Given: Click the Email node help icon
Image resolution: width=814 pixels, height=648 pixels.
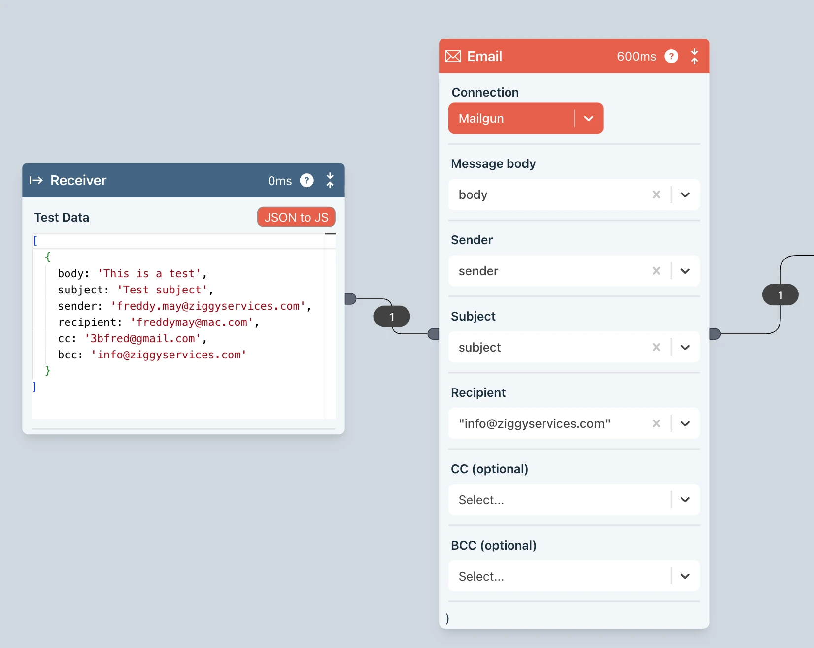Looking at the screenshot, I should tap(671, 57).
